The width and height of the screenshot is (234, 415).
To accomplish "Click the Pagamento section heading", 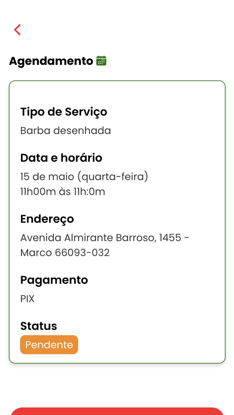I will (x=54, y=280).
